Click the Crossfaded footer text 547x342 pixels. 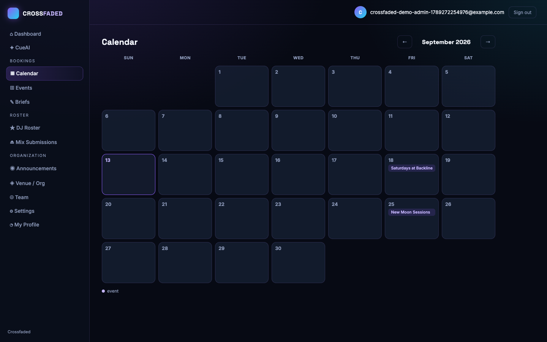tap(19, 332)
